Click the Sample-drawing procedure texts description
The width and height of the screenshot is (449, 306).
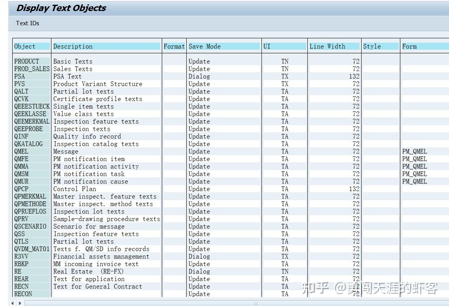pyautogui.click(x=106, y=219)
